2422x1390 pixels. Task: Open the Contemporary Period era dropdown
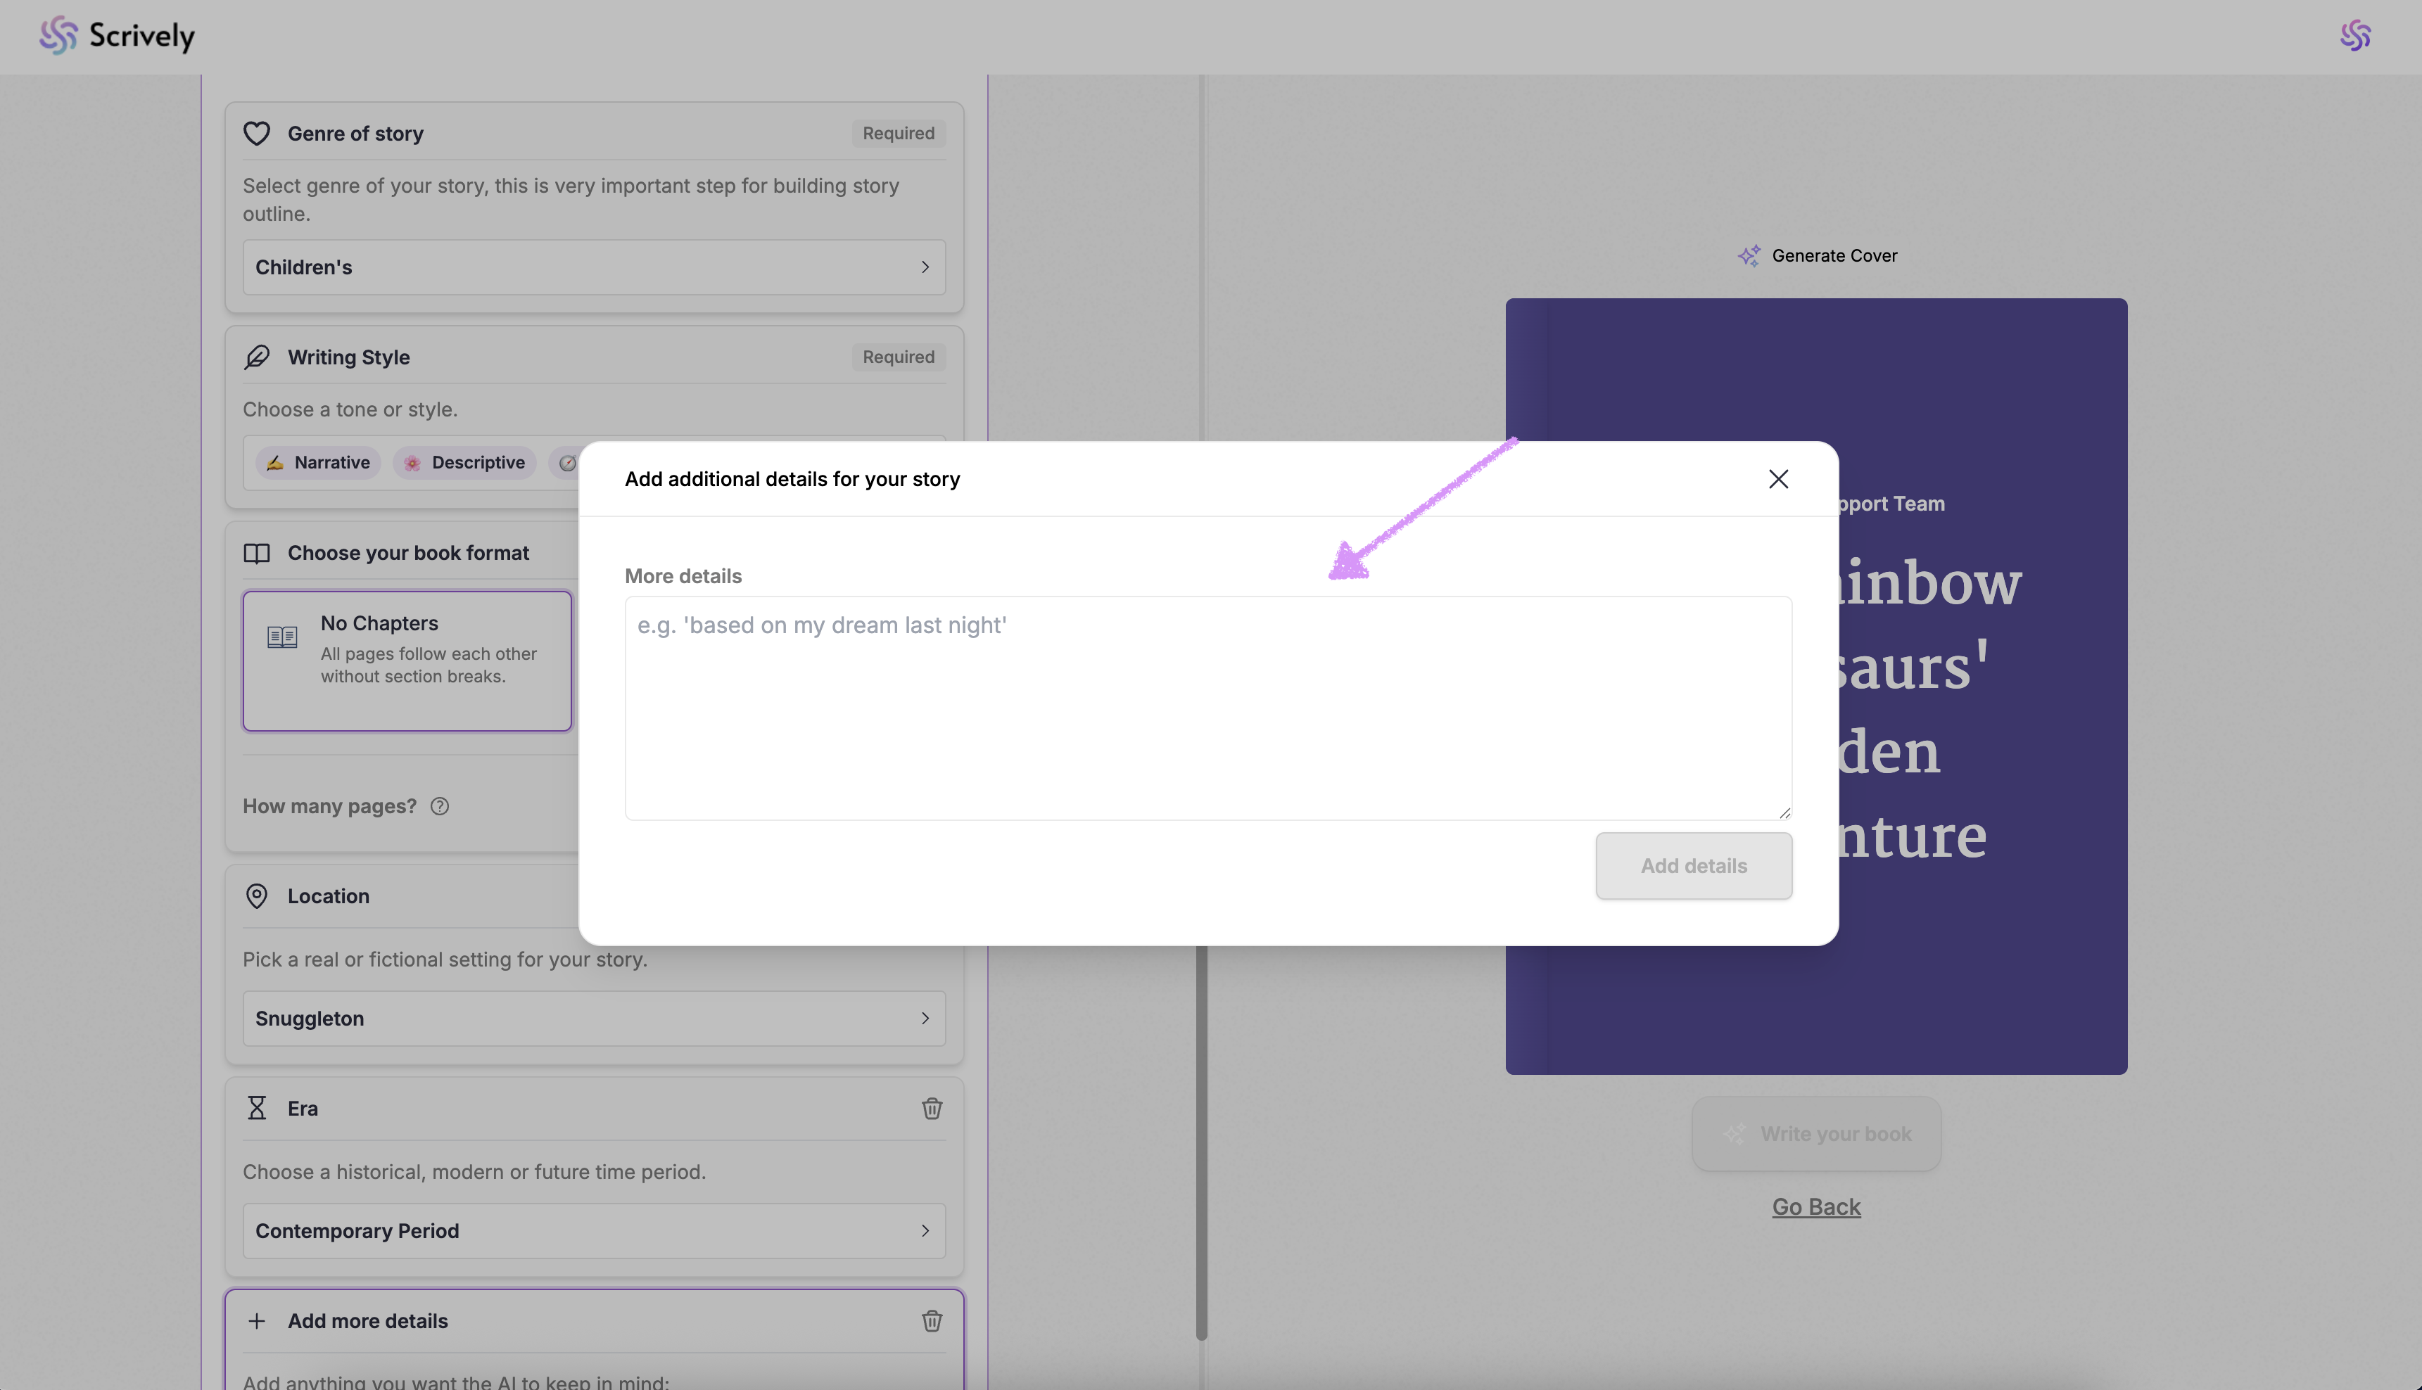tap(594, 1230)
